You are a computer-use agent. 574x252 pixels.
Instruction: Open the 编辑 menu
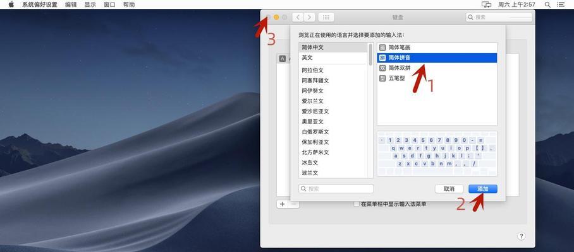[71, 5]
